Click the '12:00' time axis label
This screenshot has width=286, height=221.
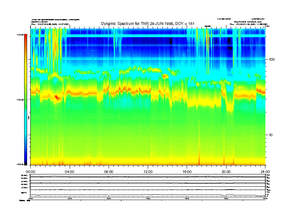(148, 172)
